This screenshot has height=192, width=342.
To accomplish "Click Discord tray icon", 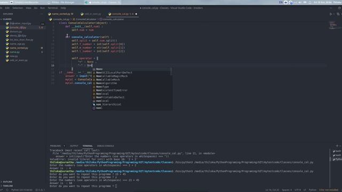I will (x=286, y=2).
